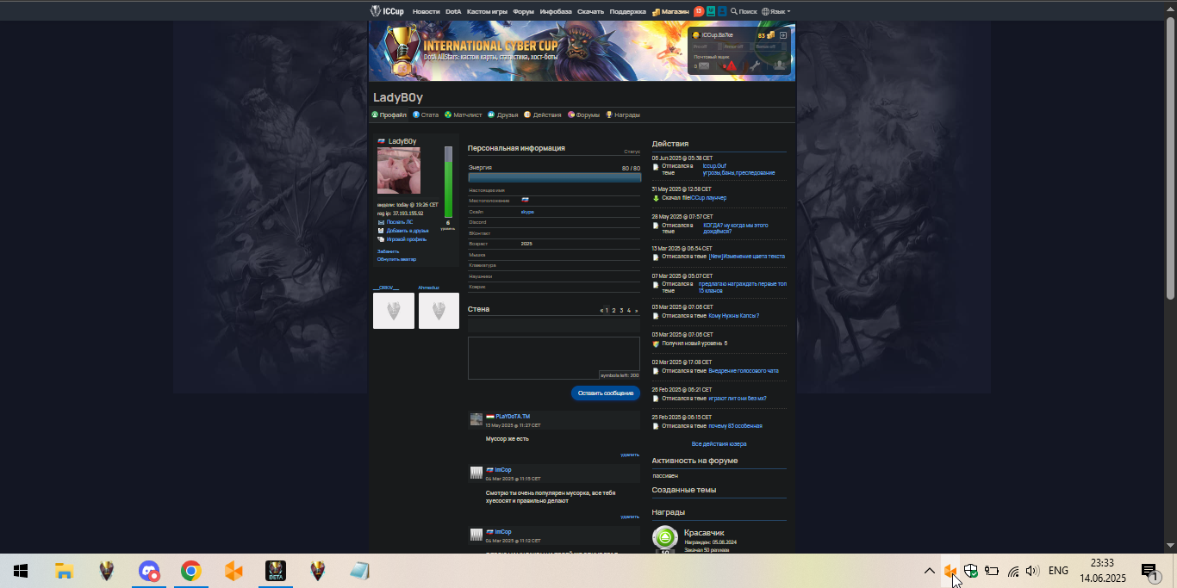Open Google Chrome from the taskbar
Image resolution: width=1177 pixels, height=588 pixels.
tap(190, 571)
